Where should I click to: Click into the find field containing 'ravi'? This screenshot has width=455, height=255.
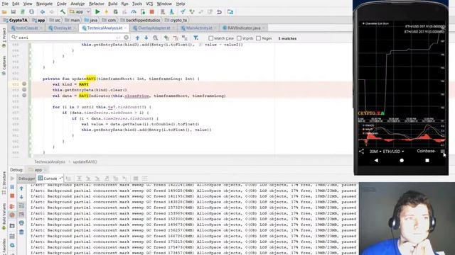point(68,38)
